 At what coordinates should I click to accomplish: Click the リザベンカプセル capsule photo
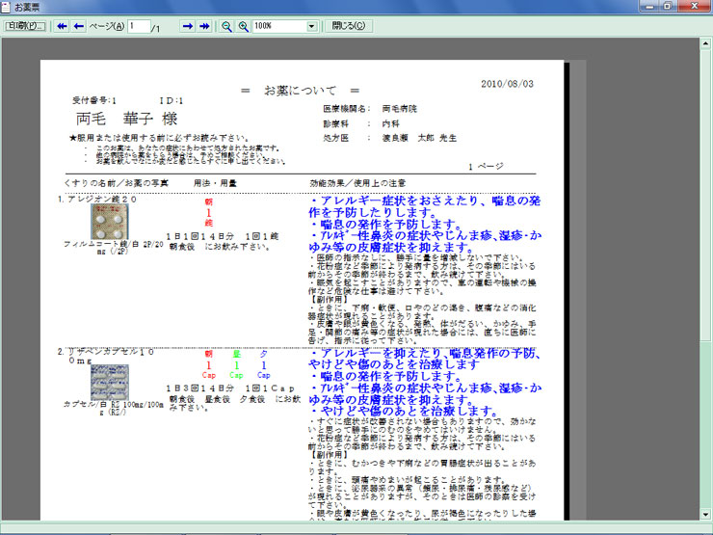pos(109,382)
